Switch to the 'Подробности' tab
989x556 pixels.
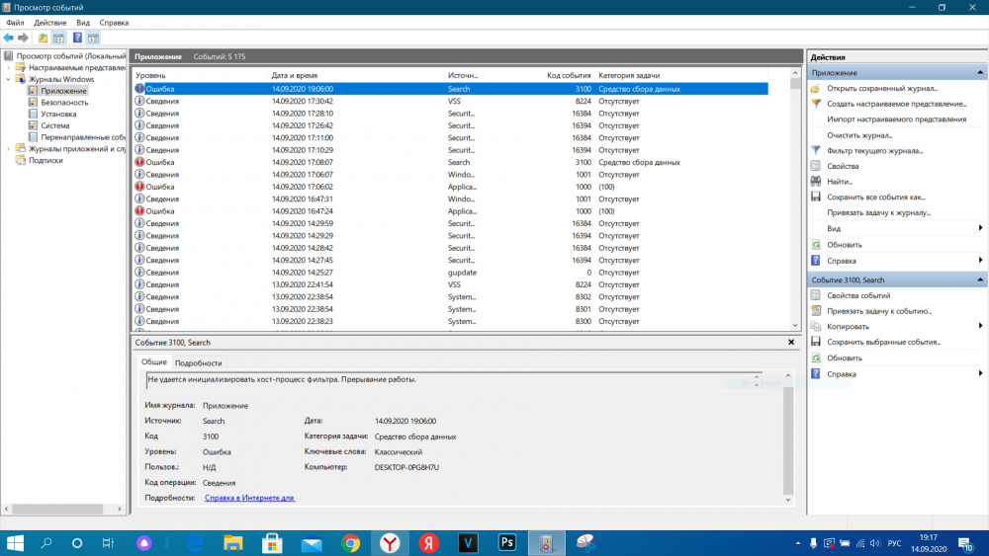coord(198,363)
